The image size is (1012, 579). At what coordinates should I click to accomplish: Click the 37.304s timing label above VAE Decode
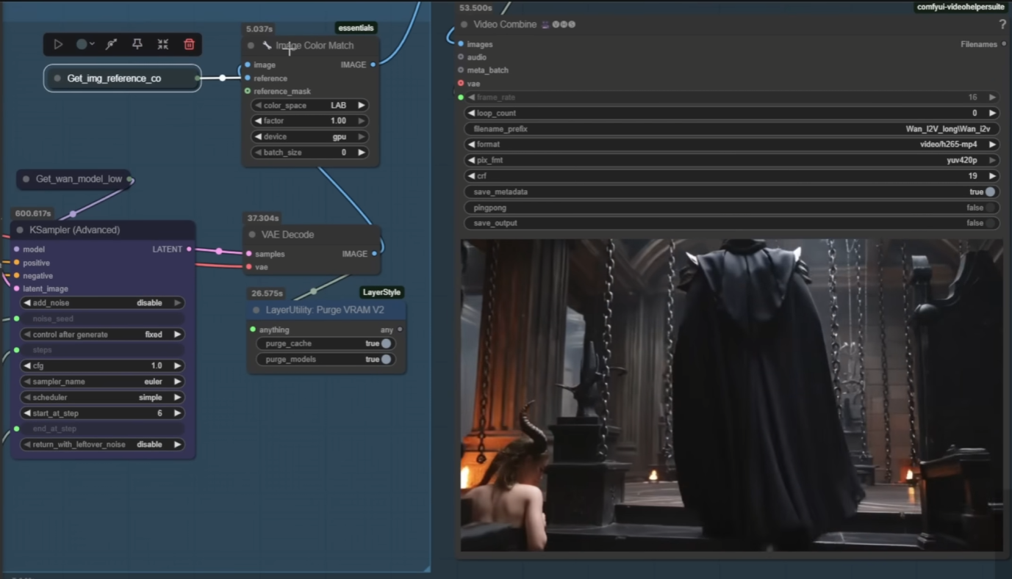point(263,218)
